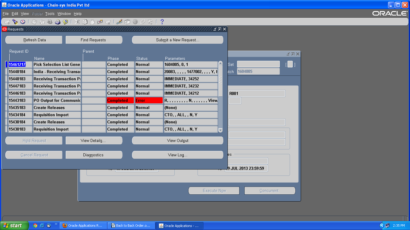Click the Switch Responsibilities hat icon

pyautogui.click(x=50, y=22)
